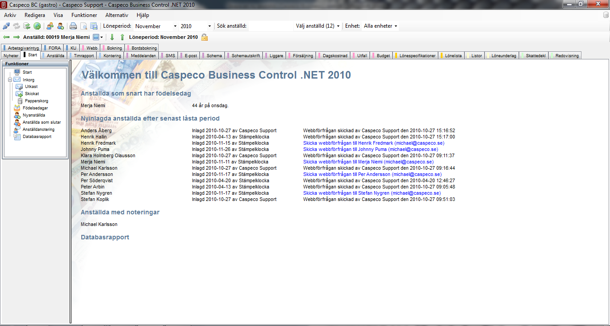Send webbförfrågan to Per Andersson link

coord(372,174)
